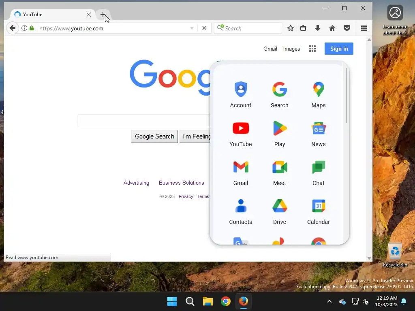This screenshot has width=415, height=311.
Task: Show bookmarks list icon
Action: pyautogui.click(x=303, y=28)
